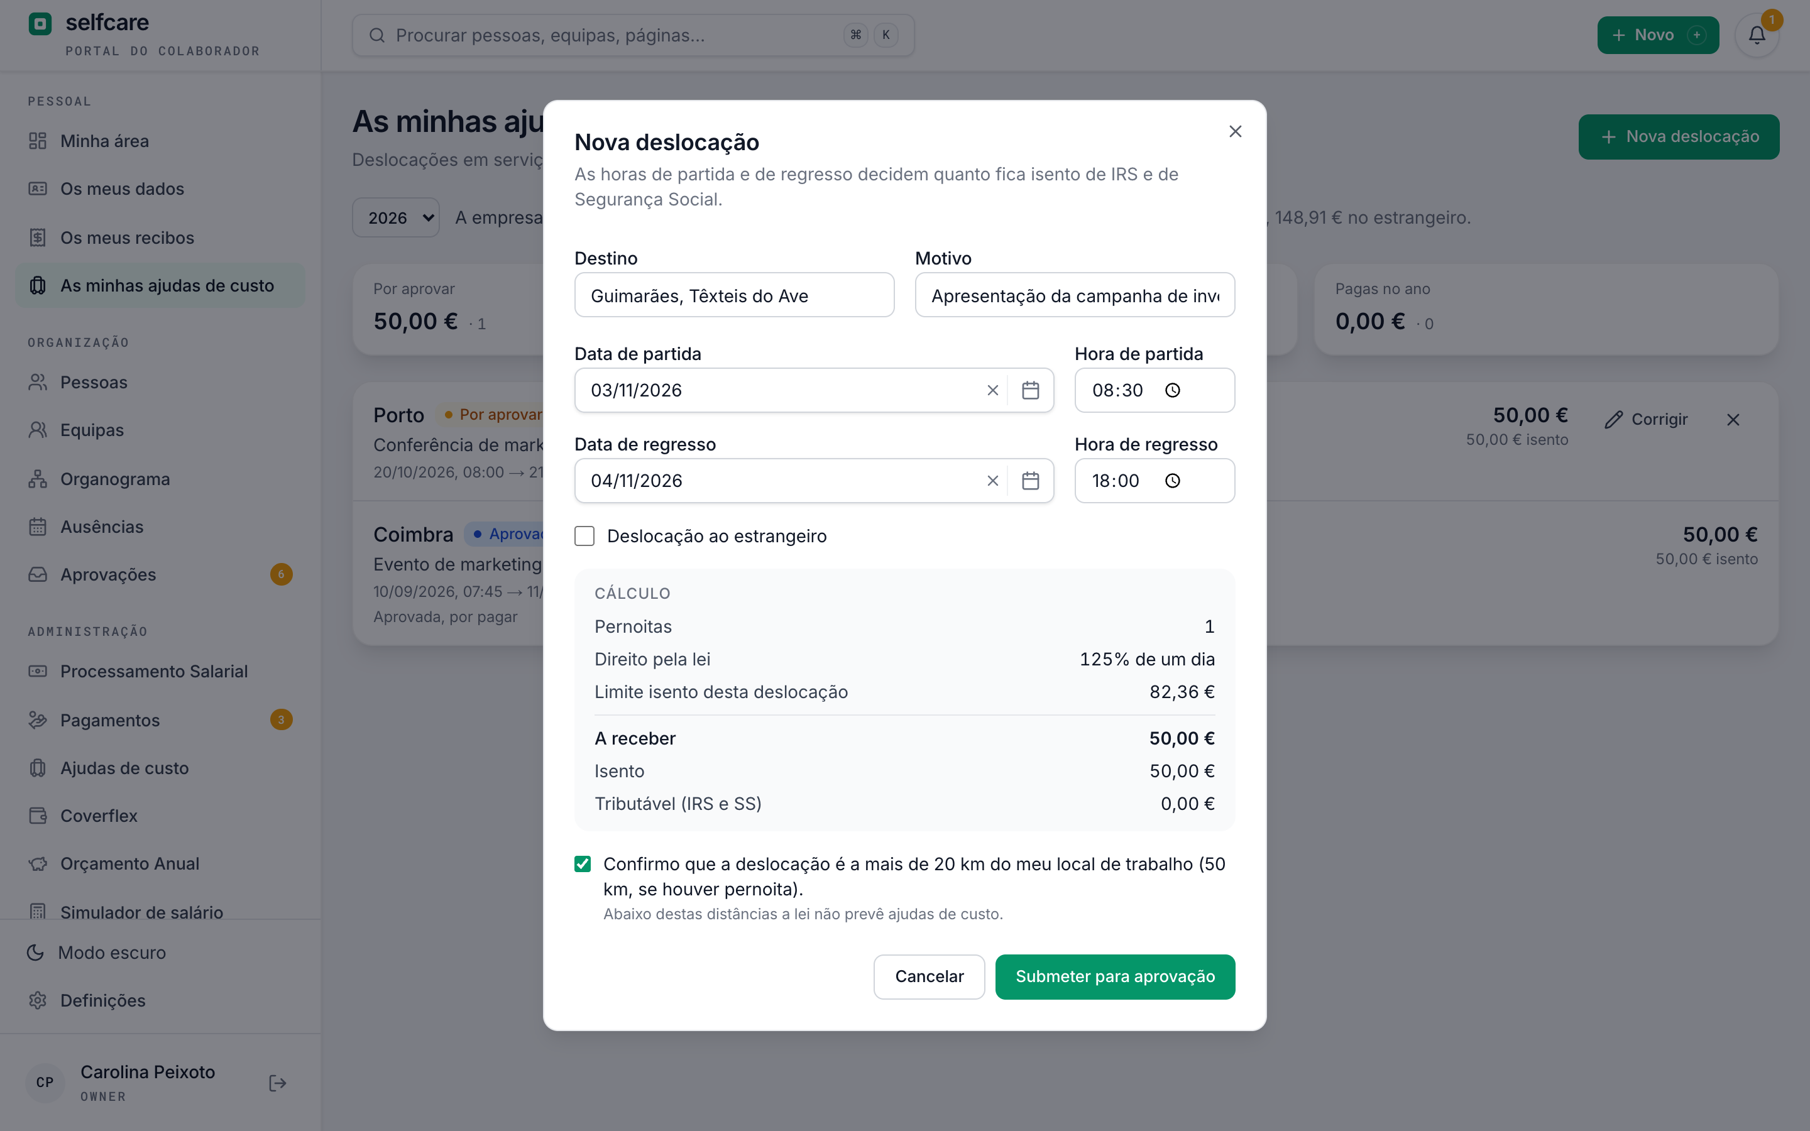Focus the search bar
1810x1131 pixels.
pos(633,35)
